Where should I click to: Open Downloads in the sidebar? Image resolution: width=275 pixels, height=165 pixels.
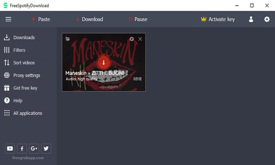click(x=19, y=37)
